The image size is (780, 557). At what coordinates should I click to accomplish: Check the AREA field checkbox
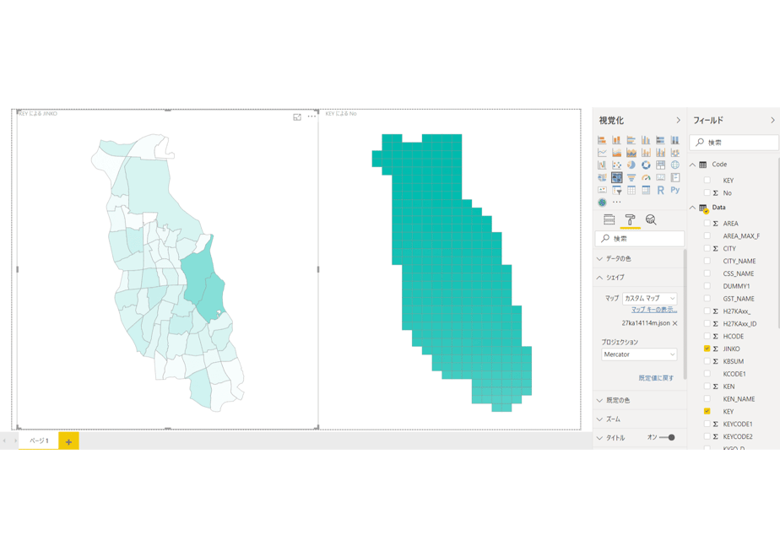pos(707,224)
